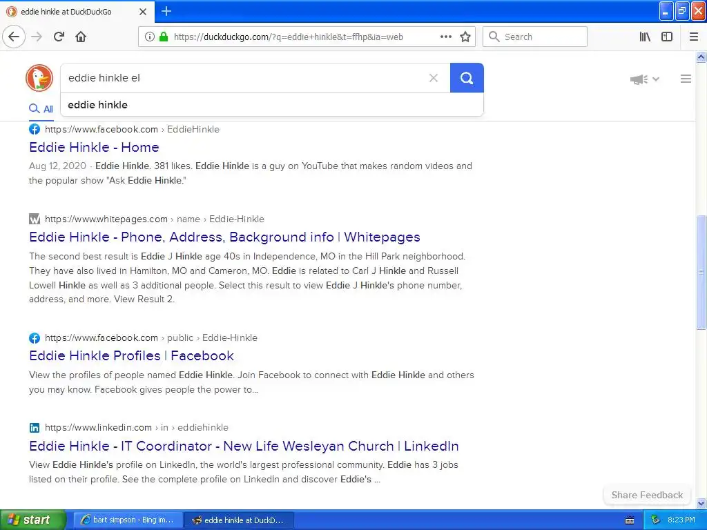Viewport: 707px width, 530px height.
Task: Click the LinkedIn favicon beside result
Action: tap(35, 428)
